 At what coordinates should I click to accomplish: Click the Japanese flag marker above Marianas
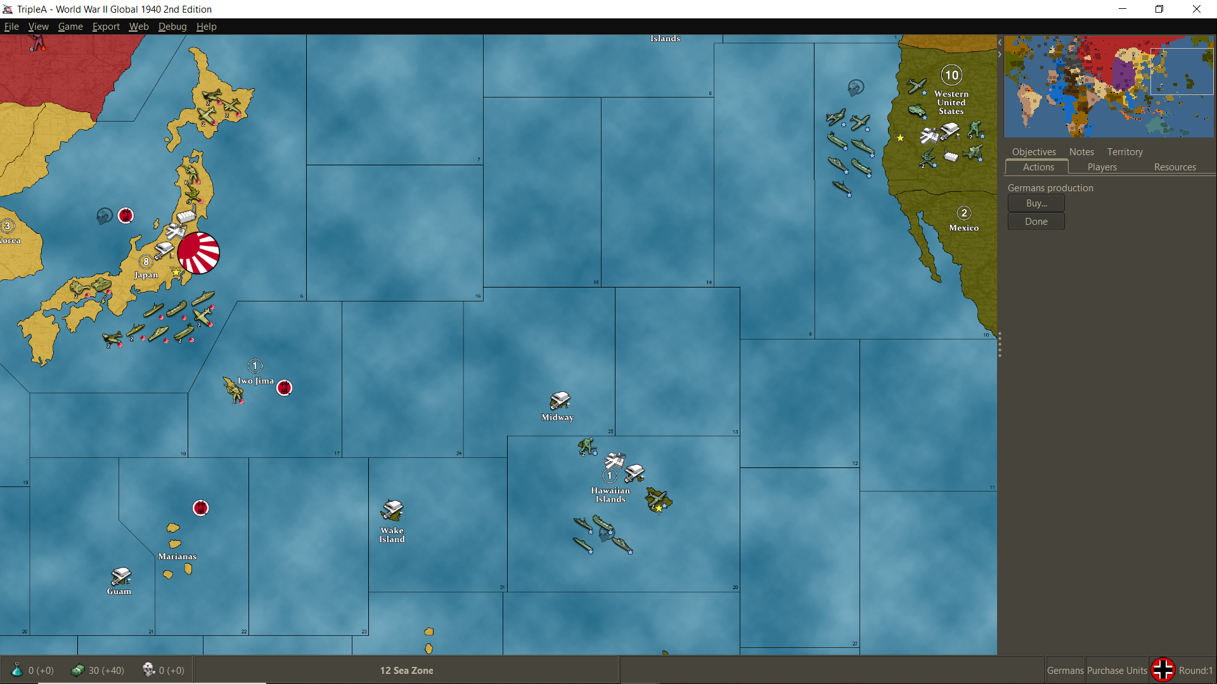point(200,508)
